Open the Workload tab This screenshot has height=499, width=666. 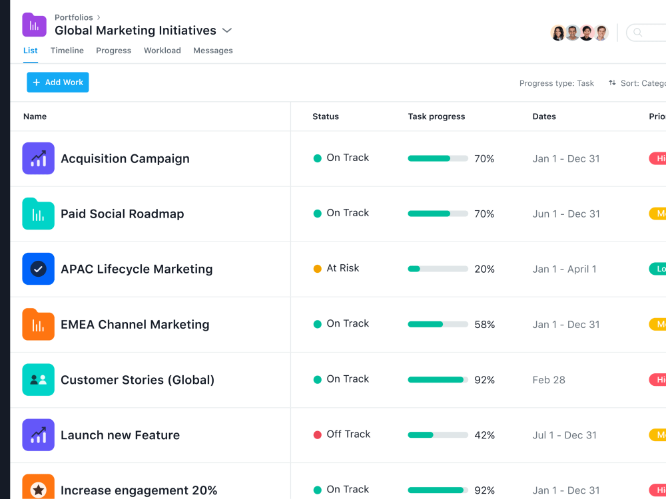163,51
